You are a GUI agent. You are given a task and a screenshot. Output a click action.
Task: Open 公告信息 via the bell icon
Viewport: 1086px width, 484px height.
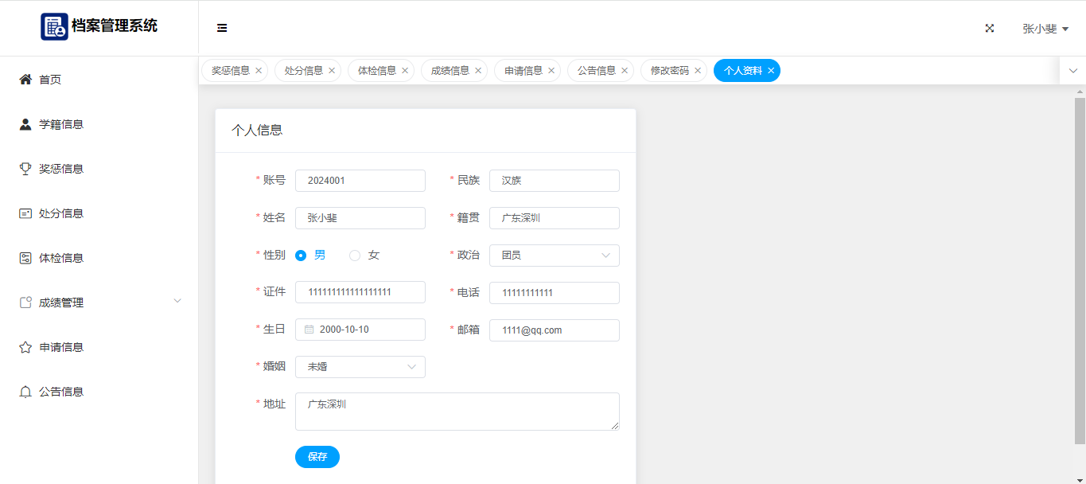(x=25, y=392)
